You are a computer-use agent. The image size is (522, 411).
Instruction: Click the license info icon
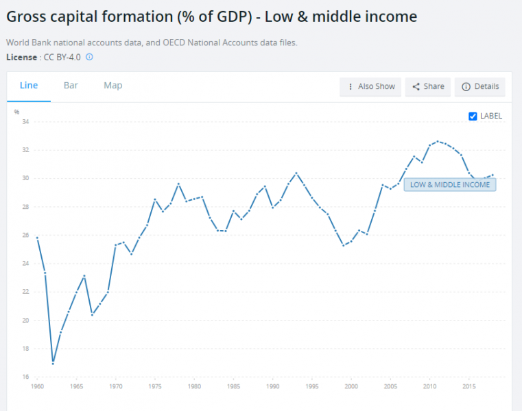click(x=89, y=57)
